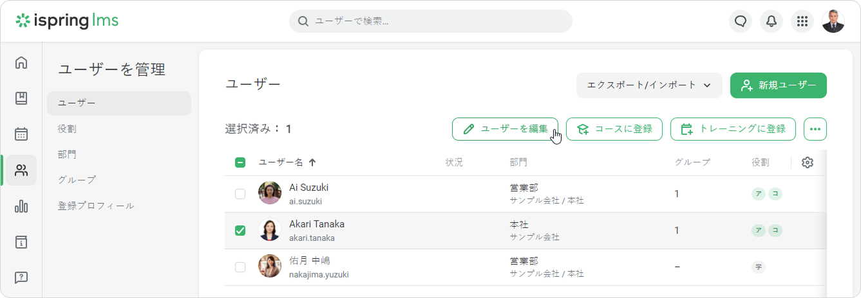Open the chat messages icon
This screenshot has height=298, width=861.
(741, 21)
